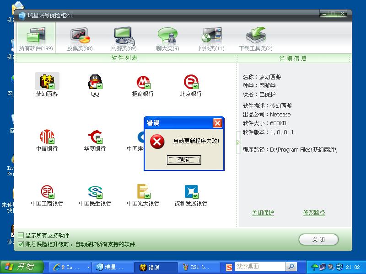Click the 关闭 button at bottom right

[x=318, y=239]
